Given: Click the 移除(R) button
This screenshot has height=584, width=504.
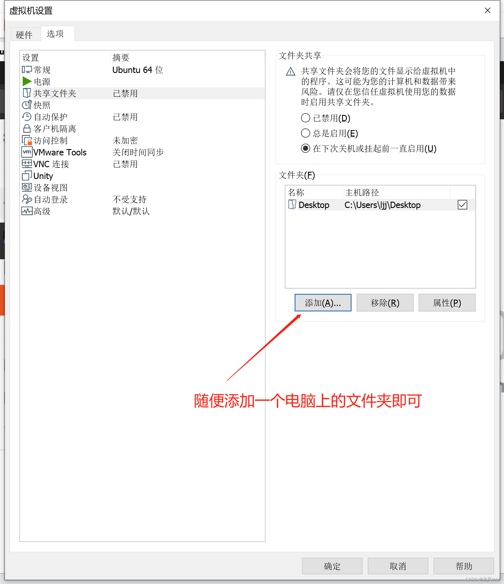Looking at the screenshot, I should pyautogui.click(x=385, y=302).
